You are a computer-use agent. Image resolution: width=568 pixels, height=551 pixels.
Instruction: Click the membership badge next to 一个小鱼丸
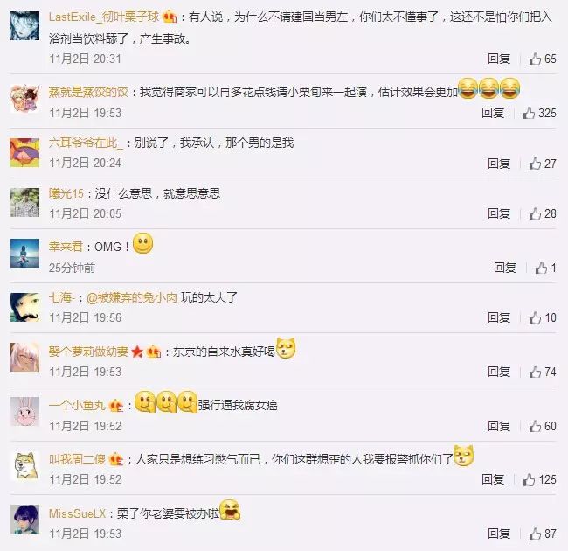116,405
